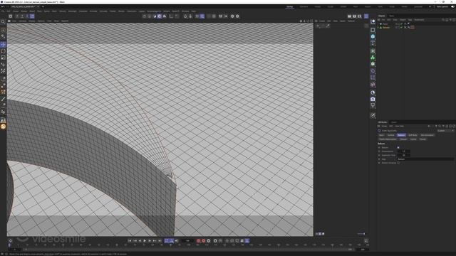
Task: Open the Surface tab in attributes
Action: tap(390, 135)
